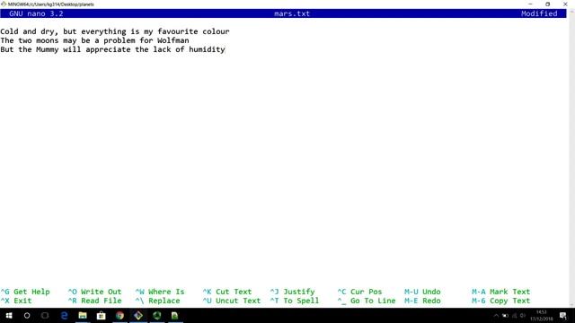The height and width of the screenshot is (323, 575).
Task: Click the M-E Redo shortcut
Action: [x=422, y=301]
